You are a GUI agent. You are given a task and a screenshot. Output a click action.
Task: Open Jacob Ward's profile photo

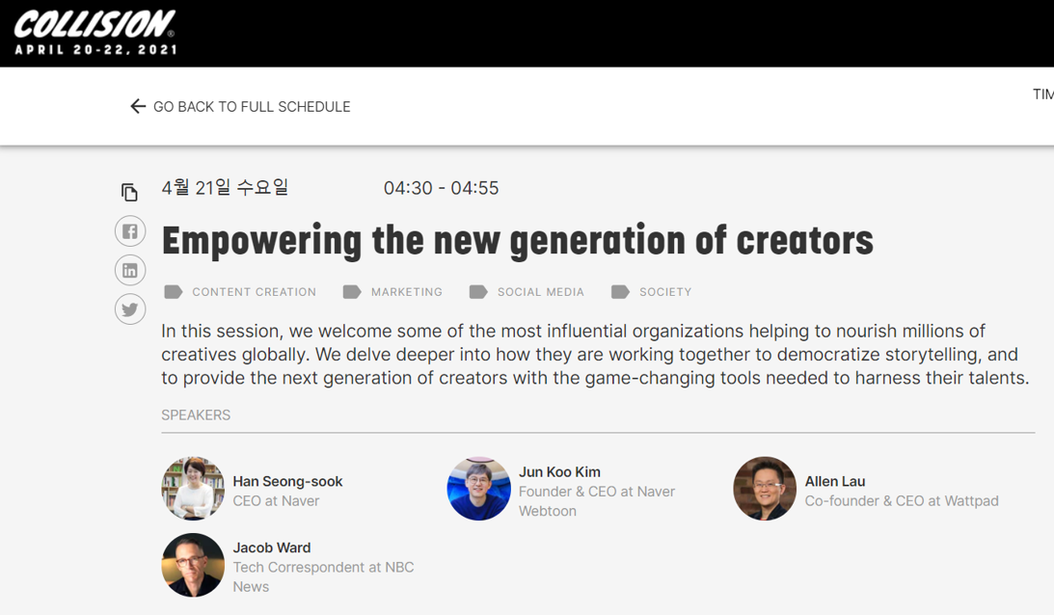(x=193, y=565)
